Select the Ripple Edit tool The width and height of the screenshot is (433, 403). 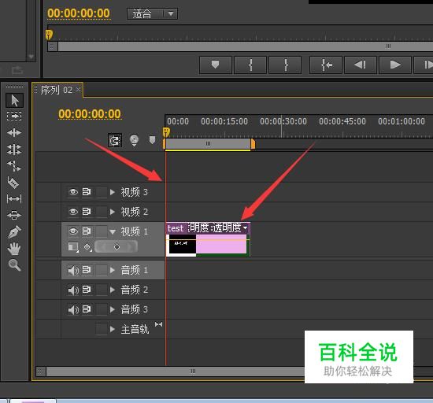[x=14, y=133]
